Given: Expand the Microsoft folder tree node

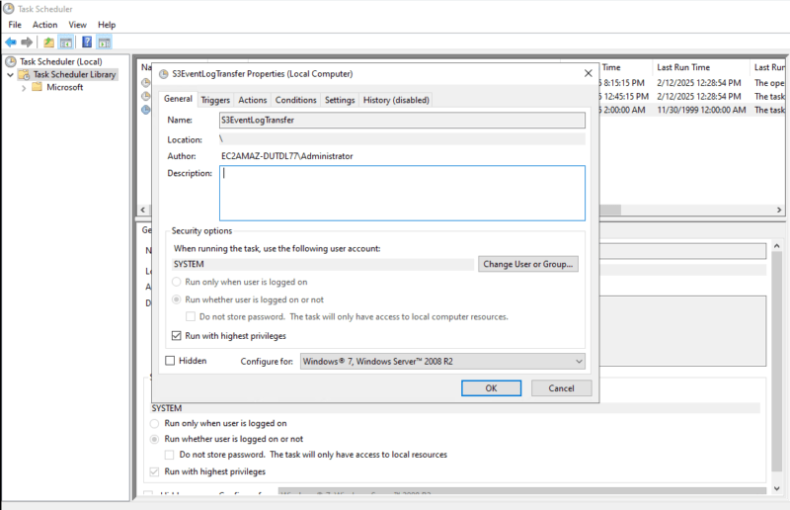Looking at the screenshot, I should coord(23,87).
